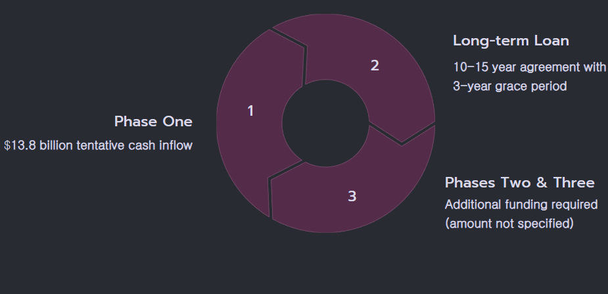Click the "10-15 year agreement with" line
Viewport: 608px width, 294px height.
[x=529, y=67]
